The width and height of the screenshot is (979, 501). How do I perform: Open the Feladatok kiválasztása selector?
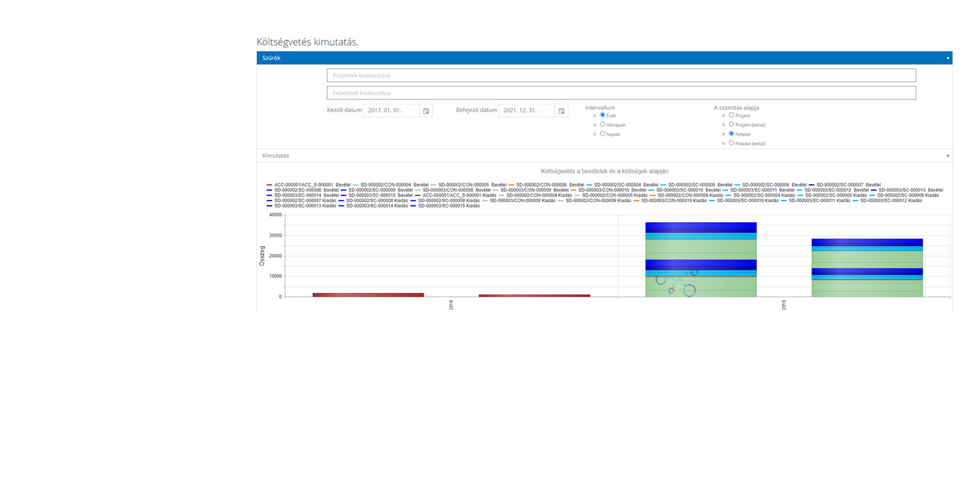pyautogui.click(x=621, y=93)
